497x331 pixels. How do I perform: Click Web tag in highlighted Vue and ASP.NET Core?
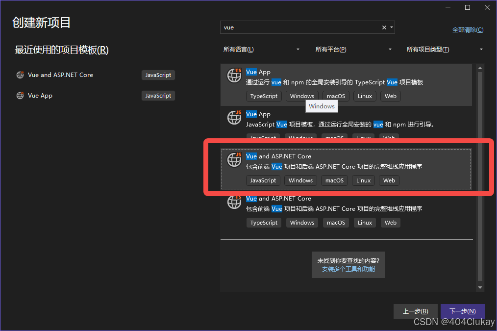[389, 180]
